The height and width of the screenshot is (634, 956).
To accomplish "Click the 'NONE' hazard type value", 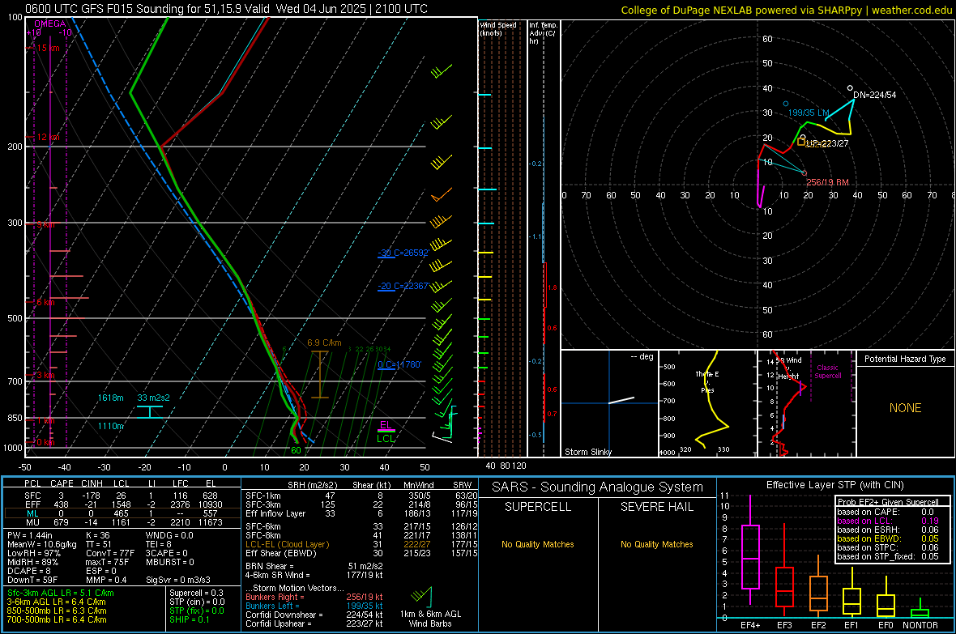I will [x=905, y=408].
